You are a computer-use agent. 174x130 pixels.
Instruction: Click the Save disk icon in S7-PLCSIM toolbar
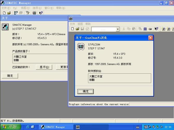(x=82, y=29)
